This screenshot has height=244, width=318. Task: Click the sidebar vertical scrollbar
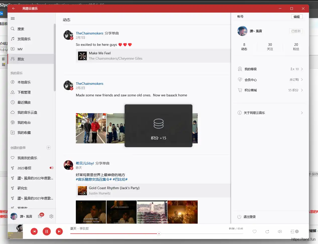pyautogui.click(x=55, y=58)
